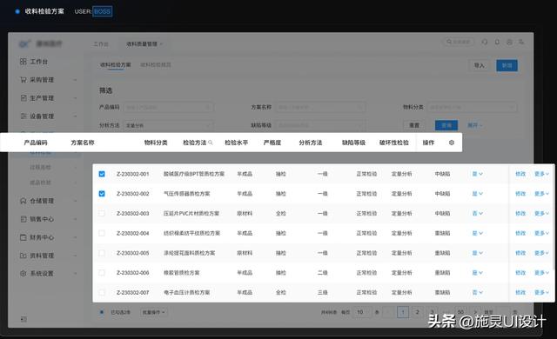Click the 设备管理 sidebar icon
557x339 pixels.
(x=23, y=116)
